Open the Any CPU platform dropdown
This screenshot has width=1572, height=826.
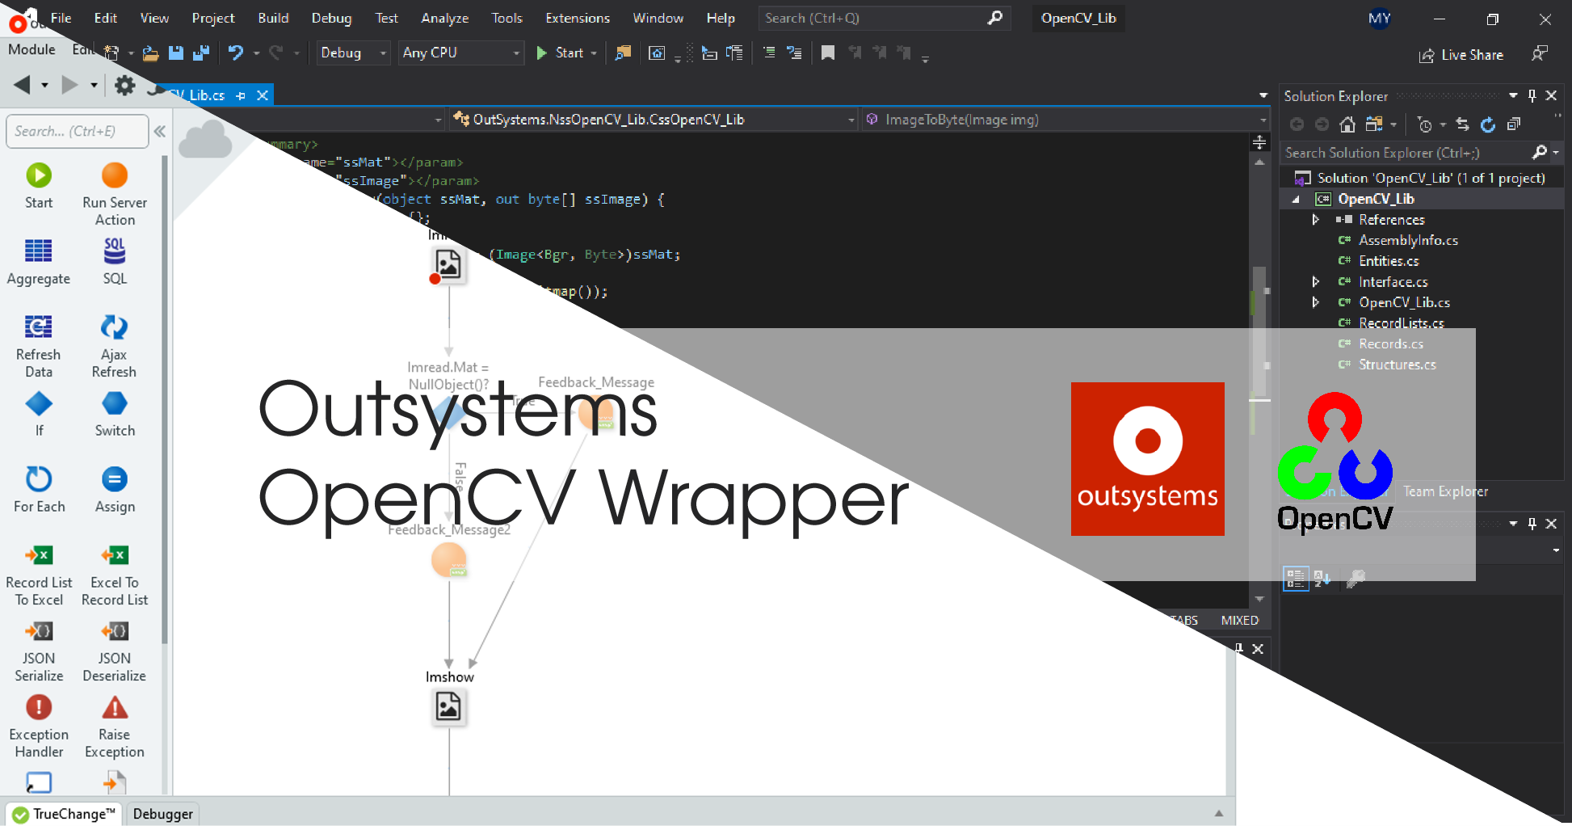coord(460,53)
